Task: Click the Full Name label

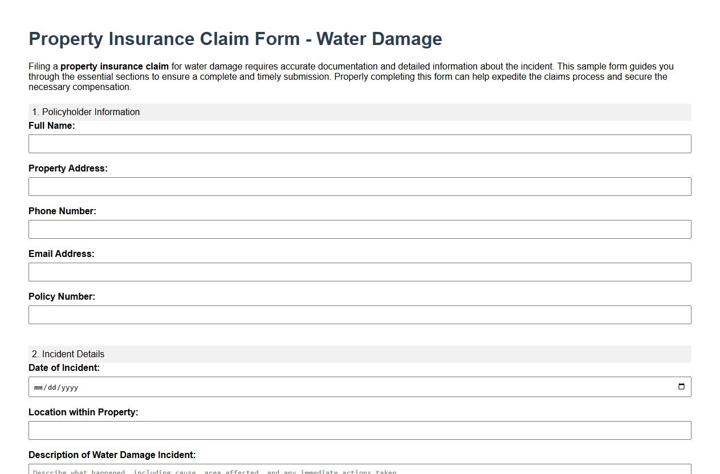Action: [x=52, y=125]
